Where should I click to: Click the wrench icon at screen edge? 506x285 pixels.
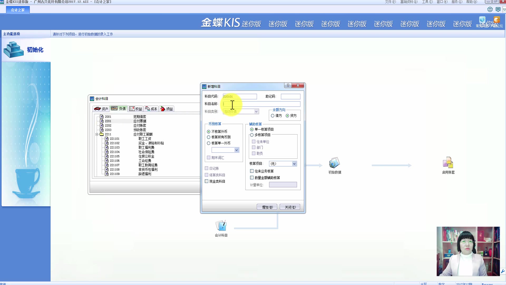point(503,271)
